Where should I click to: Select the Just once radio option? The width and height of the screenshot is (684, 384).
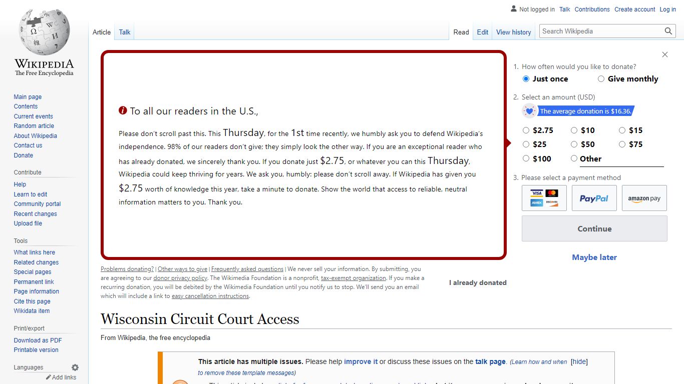click(x=526, y=79)
